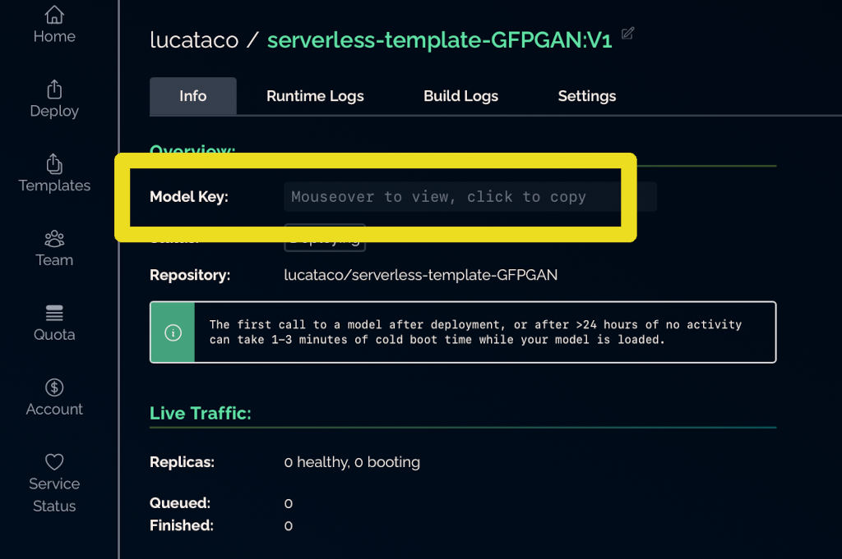
Task: Click the cold boot time notice text
Action: pyautogui.click(x=475, y=332)
